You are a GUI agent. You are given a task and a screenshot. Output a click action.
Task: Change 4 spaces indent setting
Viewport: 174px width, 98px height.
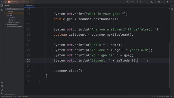click(x=167, y=97)
